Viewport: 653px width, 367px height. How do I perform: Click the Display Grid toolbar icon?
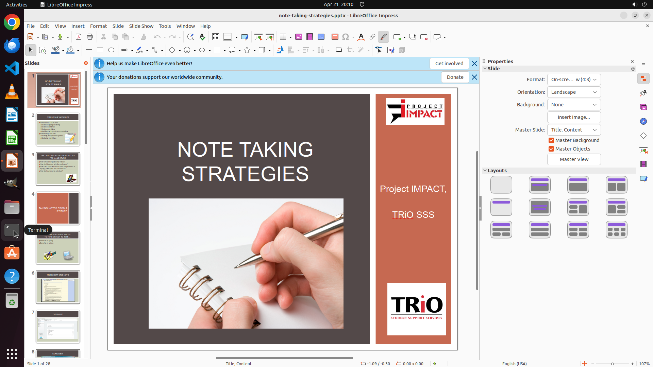(215, 37)
